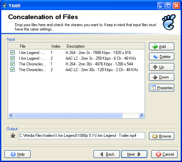
Task: Click the File column header
Action: (32, 46)
